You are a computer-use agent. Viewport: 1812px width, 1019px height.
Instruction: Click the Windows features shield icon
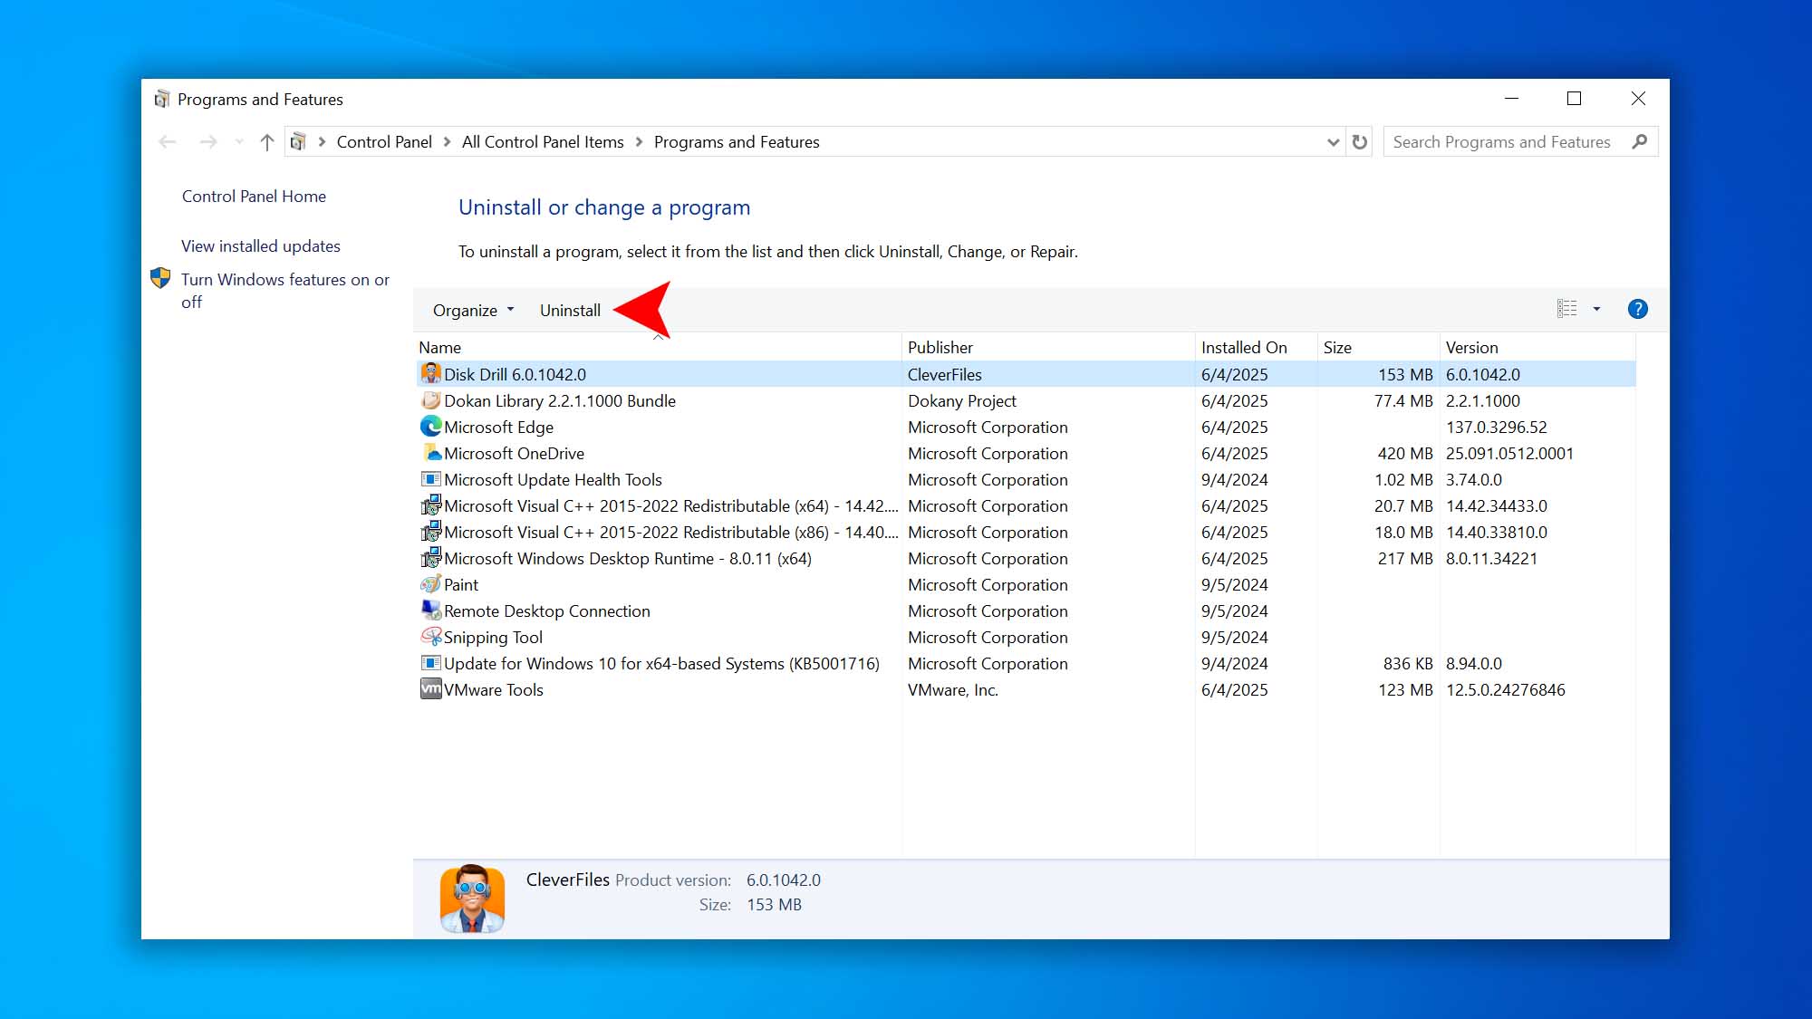pos(160,278)
